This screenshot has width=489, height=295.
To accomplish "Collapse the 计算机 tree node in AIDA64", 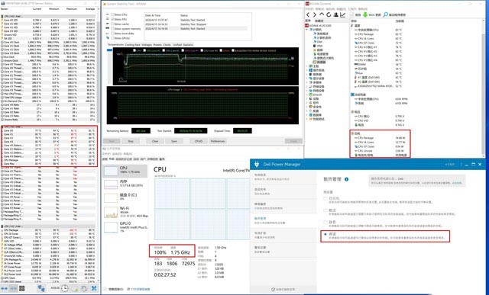I will [307, 30].
